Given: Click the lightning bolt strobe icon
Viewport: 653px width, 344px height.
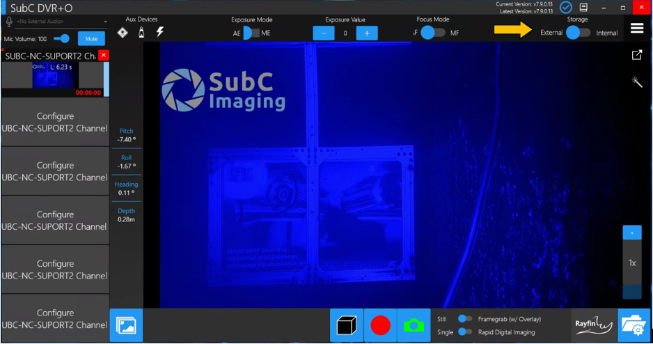Looking at the screenshot, I should (159, 32).
